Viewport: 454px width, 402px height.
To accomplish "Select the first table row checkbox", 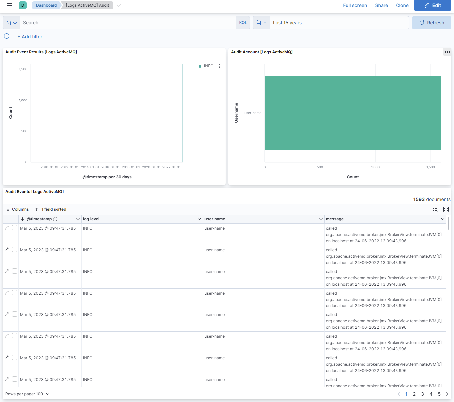I will click(15, 228).
